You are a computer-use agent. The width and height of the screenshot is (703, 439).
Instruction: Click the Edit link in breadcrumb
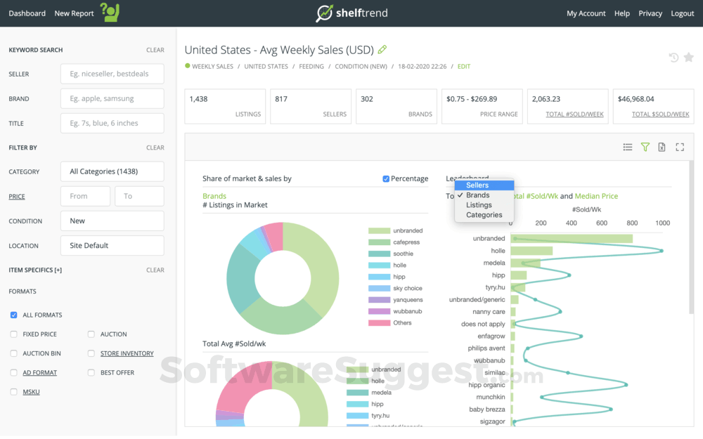pos(464,67)
